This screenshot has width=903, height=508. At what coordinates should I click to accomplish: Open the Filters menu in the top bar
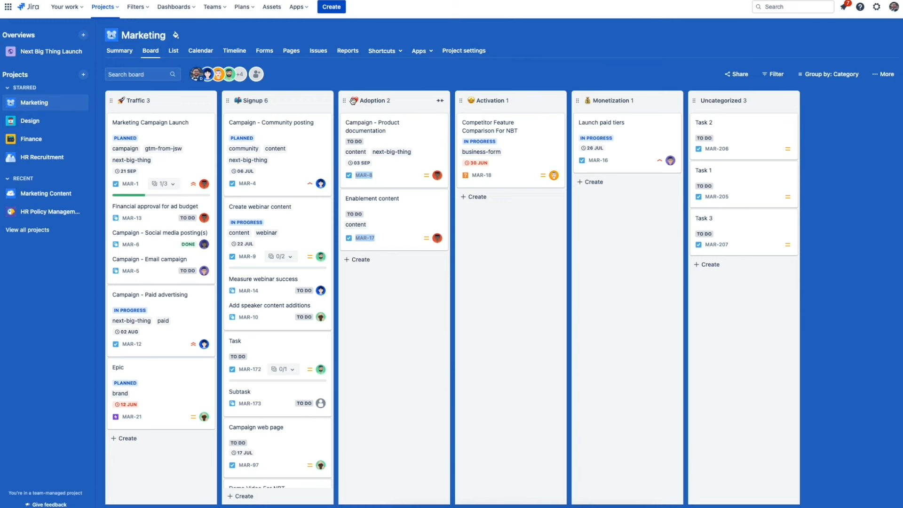(x=138, y=7)
